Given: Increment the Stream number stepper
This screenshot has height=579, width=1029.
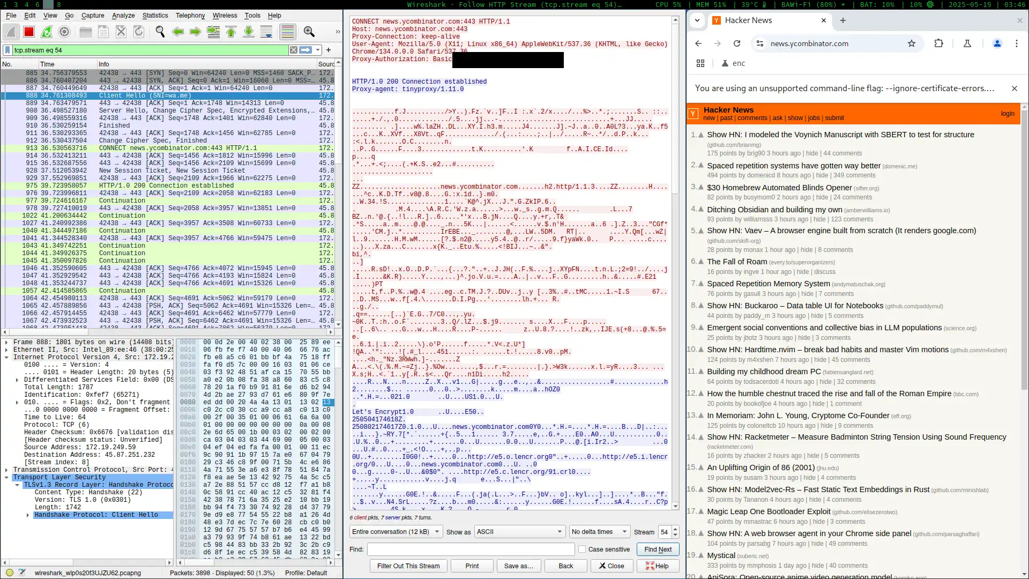Looking at the screenshot, I should click(x=675, y=529).
